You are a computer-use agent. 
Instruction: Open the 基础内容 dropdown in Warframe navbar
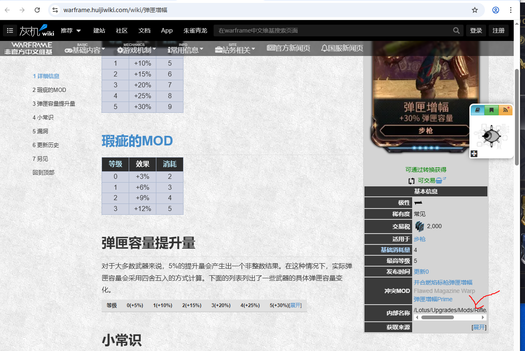point(85,50)
